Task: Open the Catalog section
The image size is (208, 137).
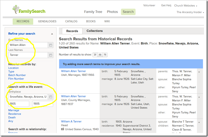Action: [x=71, y=21]
